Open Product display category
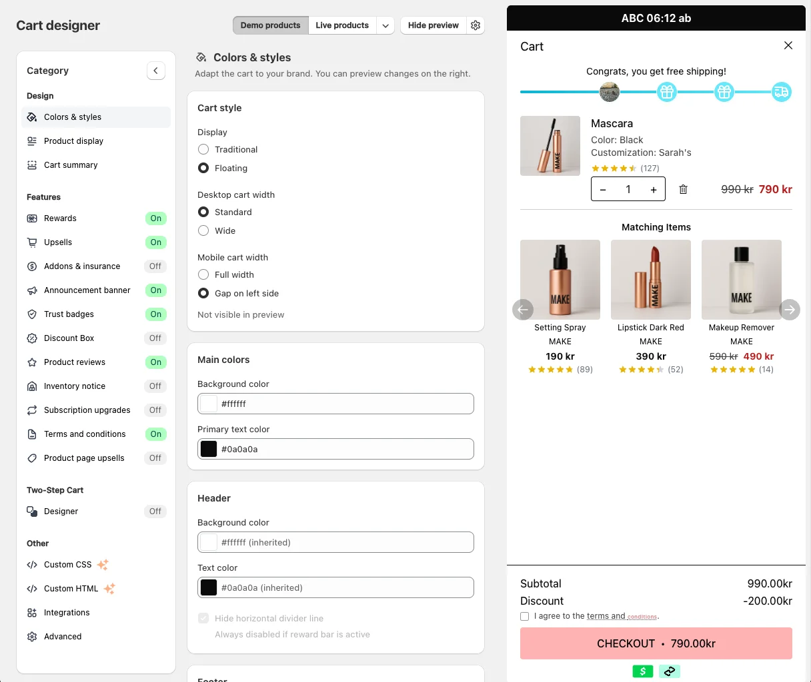 (x=96, y=141)
